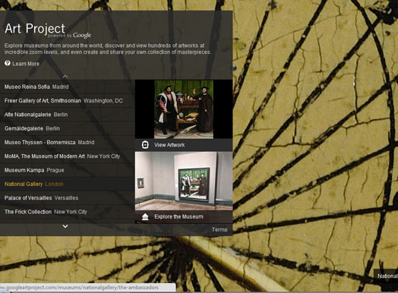Pick Museum Kampa Prague

(x=68, y=170)
